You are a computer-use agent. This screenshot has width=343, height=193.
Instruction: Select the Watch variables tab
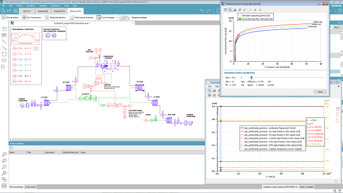pos(306,187)
